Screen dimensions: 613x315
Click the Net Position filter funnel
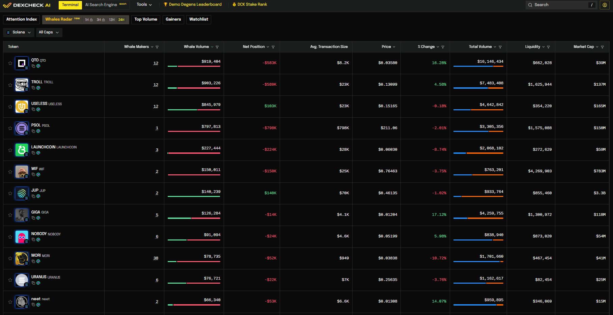click(273, 47)
